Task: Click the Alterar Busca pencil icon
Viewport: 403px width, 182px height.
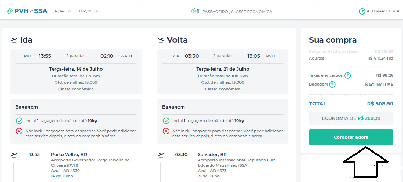Action: pos(362,11)
